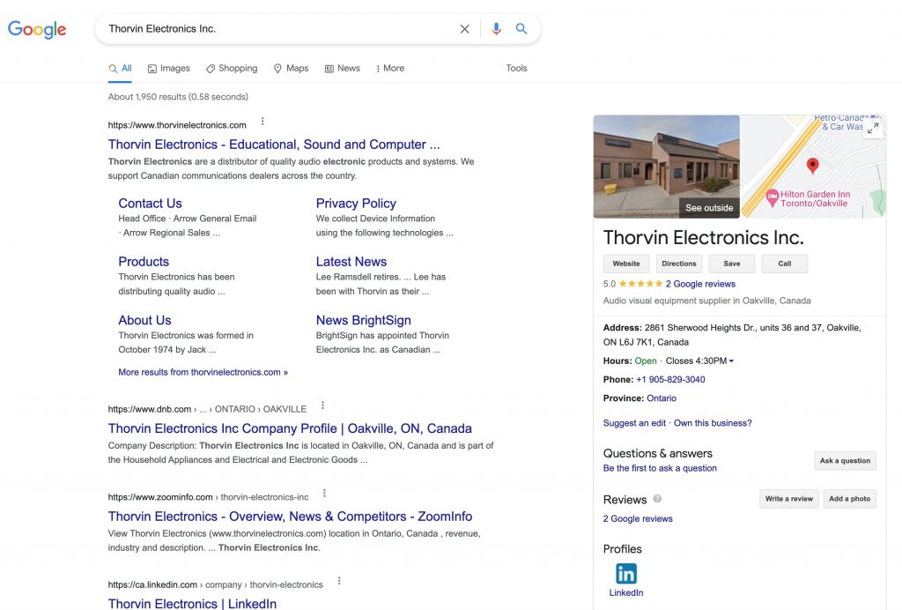902x610 pixels.
Task: Click Be the first to ask a question
Action: click(x=660, y=468)
